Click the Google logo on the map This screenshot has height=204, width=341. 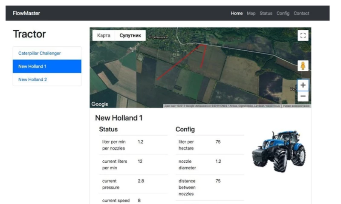[x=100, y=104]
